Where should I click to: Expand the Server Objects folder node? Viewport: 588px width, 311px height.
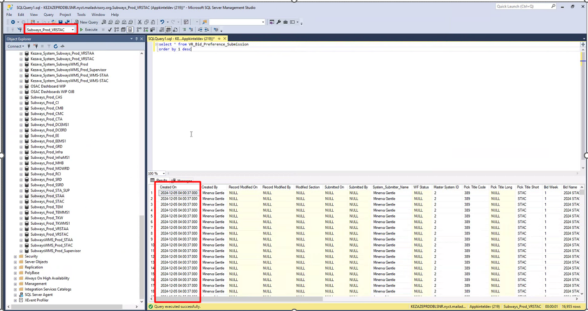[15, 262]
